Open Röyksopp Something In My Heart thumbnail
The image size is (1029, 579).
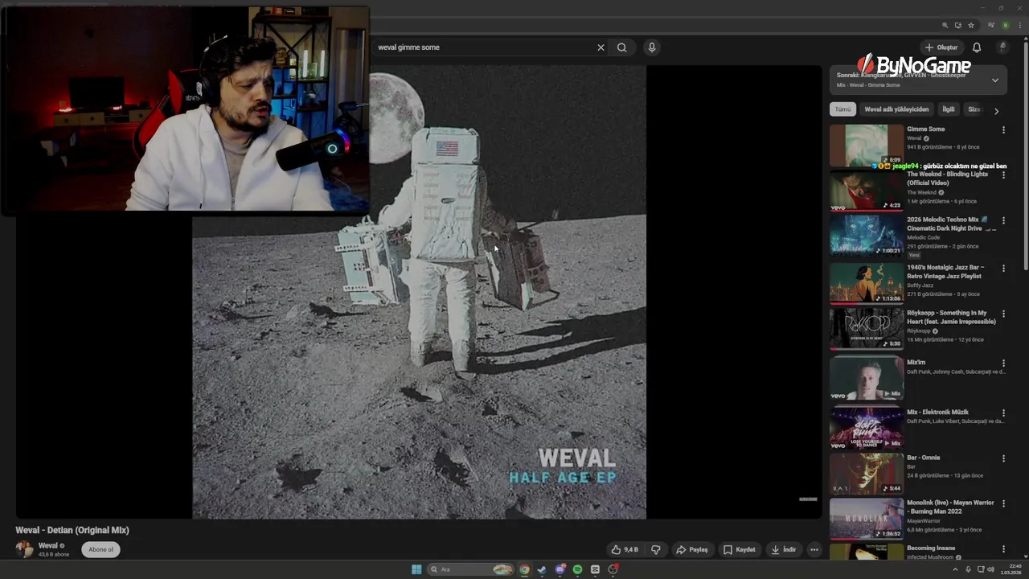click(867, 328)
